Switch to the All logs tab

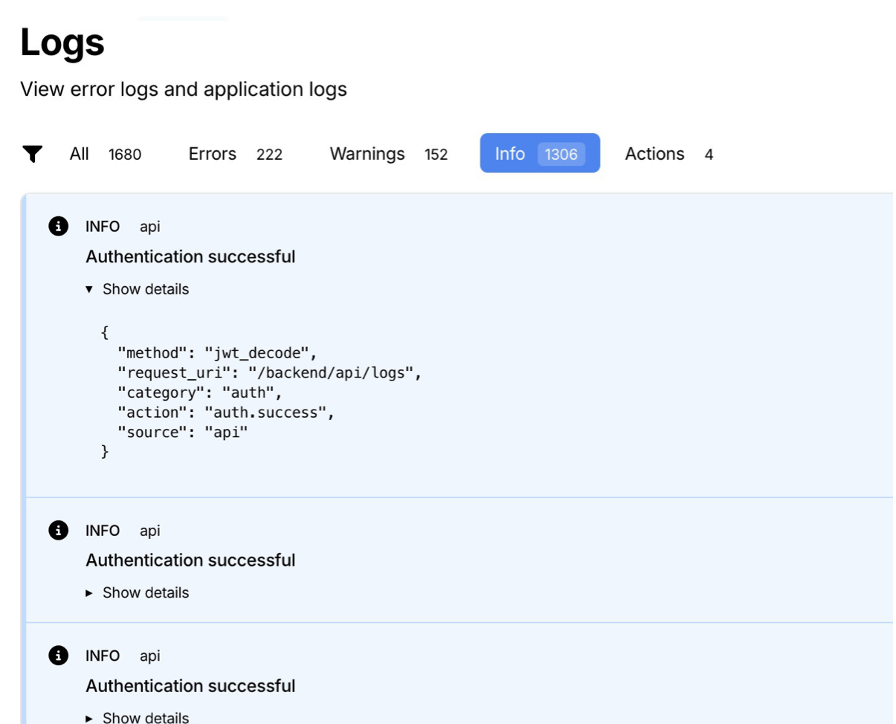point(105,154)
